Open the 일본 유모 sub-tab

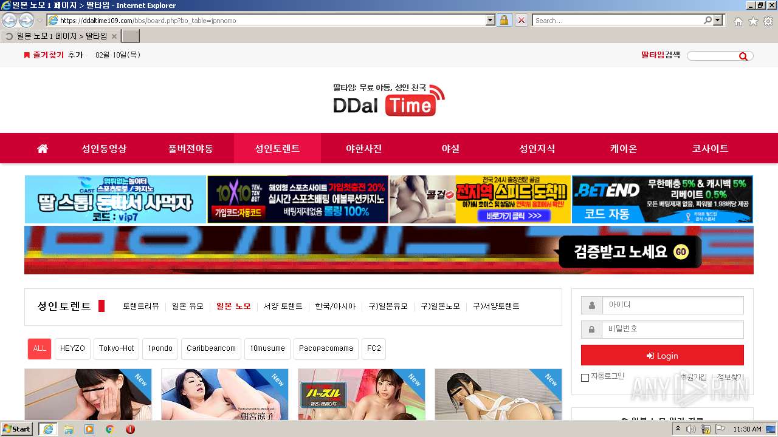coord(188,307)
